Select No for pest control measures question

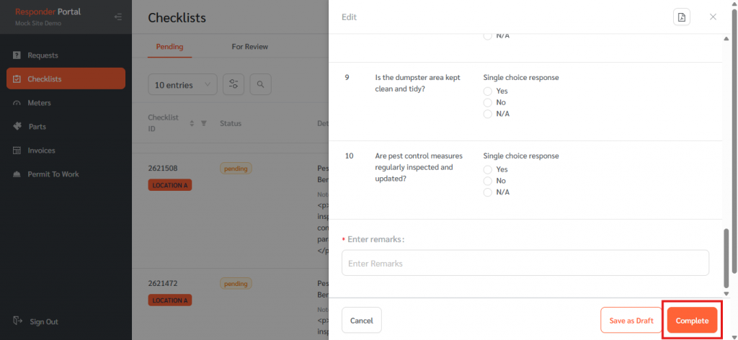click(488, 181)
